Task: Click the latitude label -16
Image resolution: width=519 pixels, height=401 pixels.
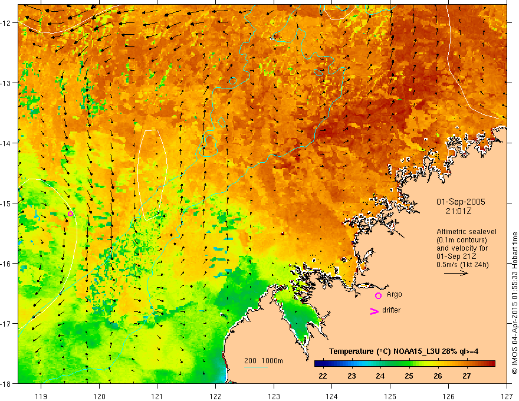Action: pos(6,264)
